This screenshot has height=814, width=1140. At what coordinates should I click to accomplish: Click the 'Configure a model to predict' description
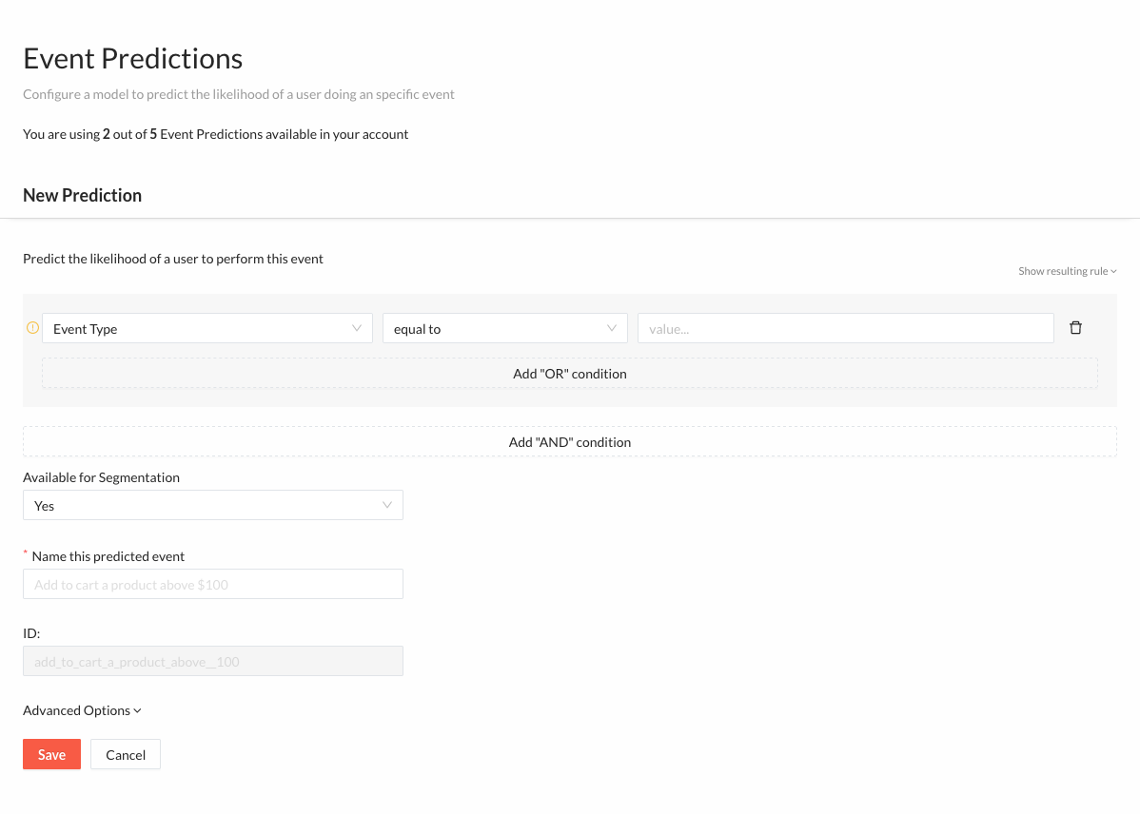pos(239,94)
